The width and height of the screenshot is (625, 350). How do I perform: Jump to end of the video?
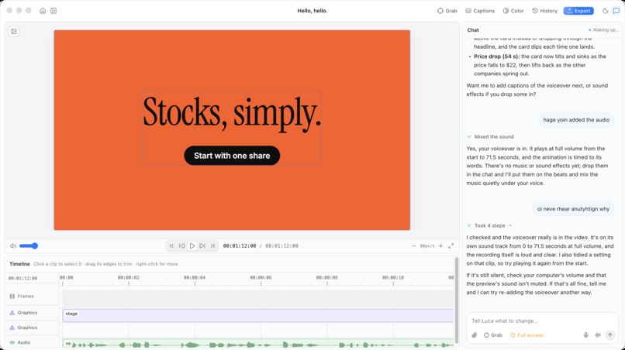pyautogui.click(x=212, y=245)
